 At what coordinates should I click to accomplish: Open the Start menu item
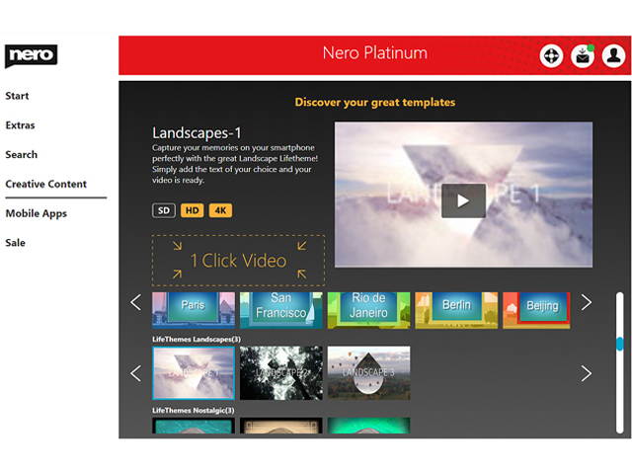point(17,96)
